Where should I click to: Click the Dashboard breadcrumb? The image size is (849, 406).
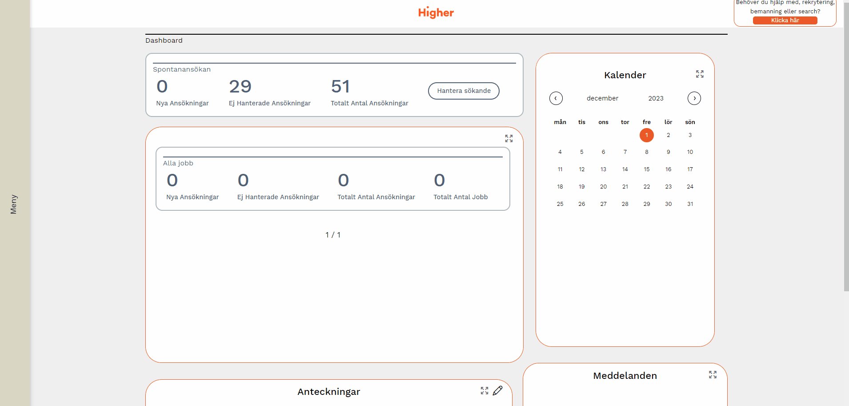[164, 40]
